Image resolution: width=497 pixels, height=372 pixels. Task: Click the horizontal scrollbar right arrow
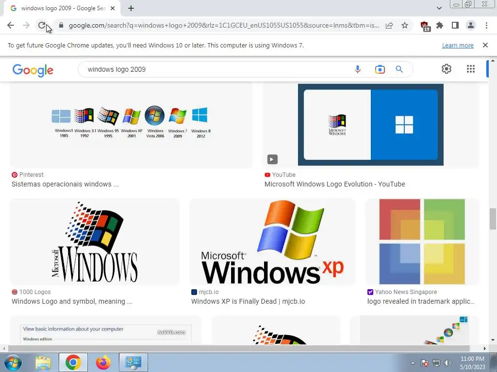coord(485,348)
